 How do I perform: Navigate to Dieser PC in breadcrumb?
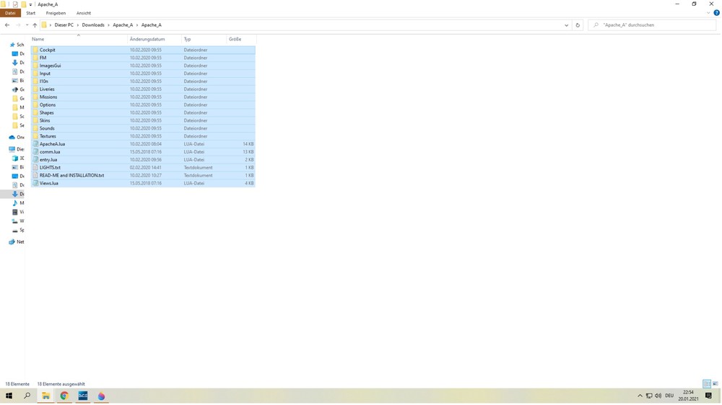click(64, 25)
